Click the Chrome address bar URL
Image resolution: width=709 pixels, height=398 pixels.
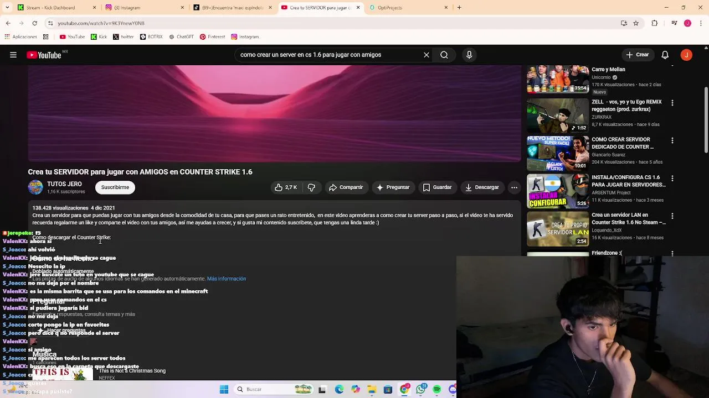101,23
